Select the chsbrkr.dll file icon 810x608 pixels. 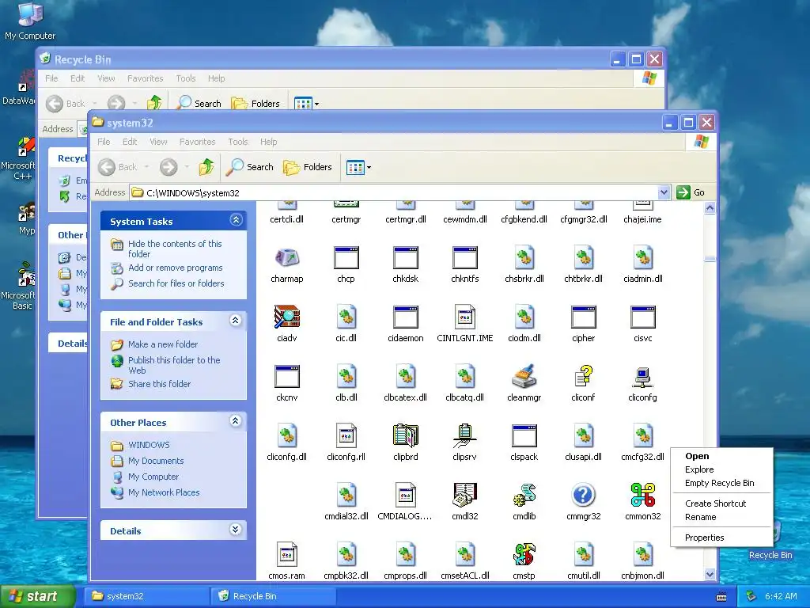tap(524, 258)
